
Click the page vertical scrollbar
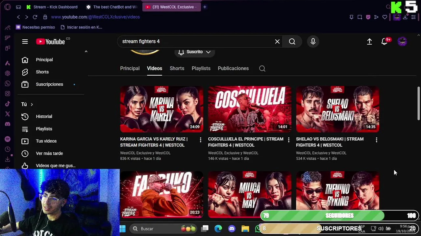[418, 104]
